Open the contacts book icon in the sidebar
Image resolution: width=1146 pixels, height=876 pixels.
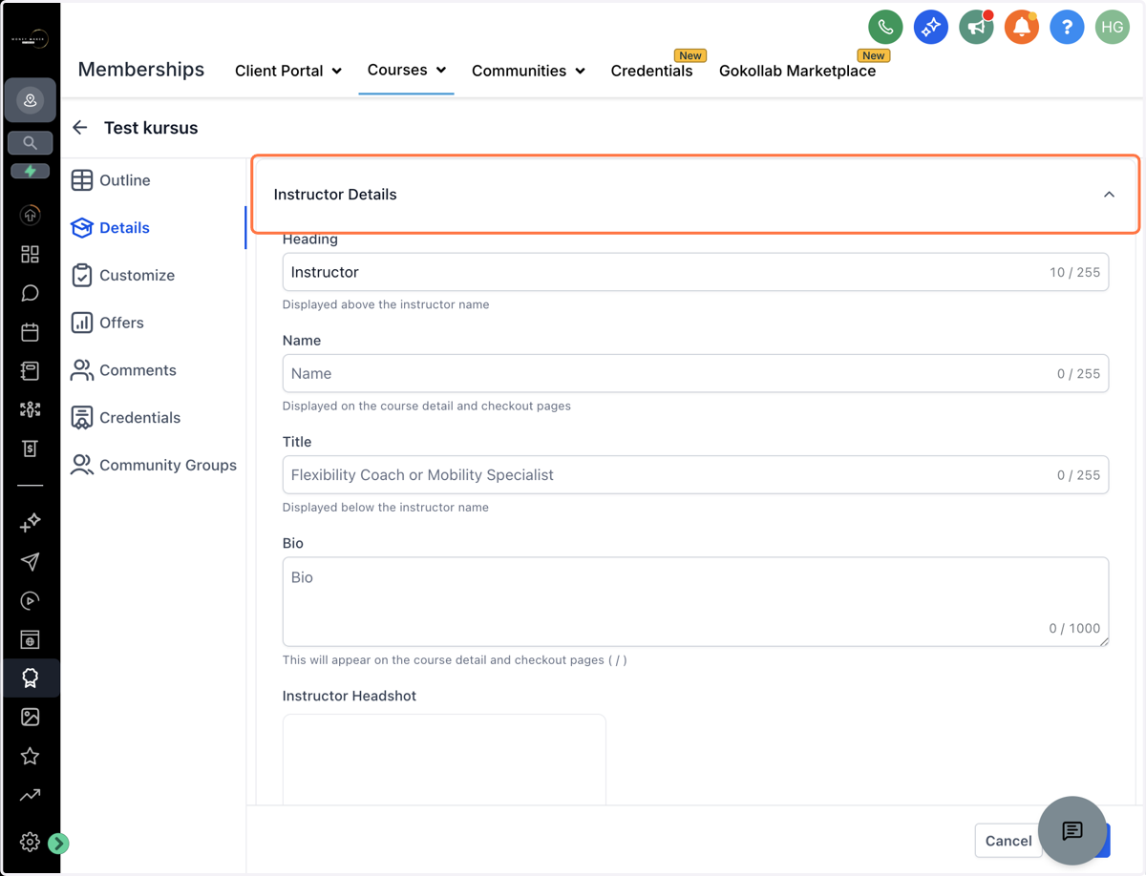31,371
